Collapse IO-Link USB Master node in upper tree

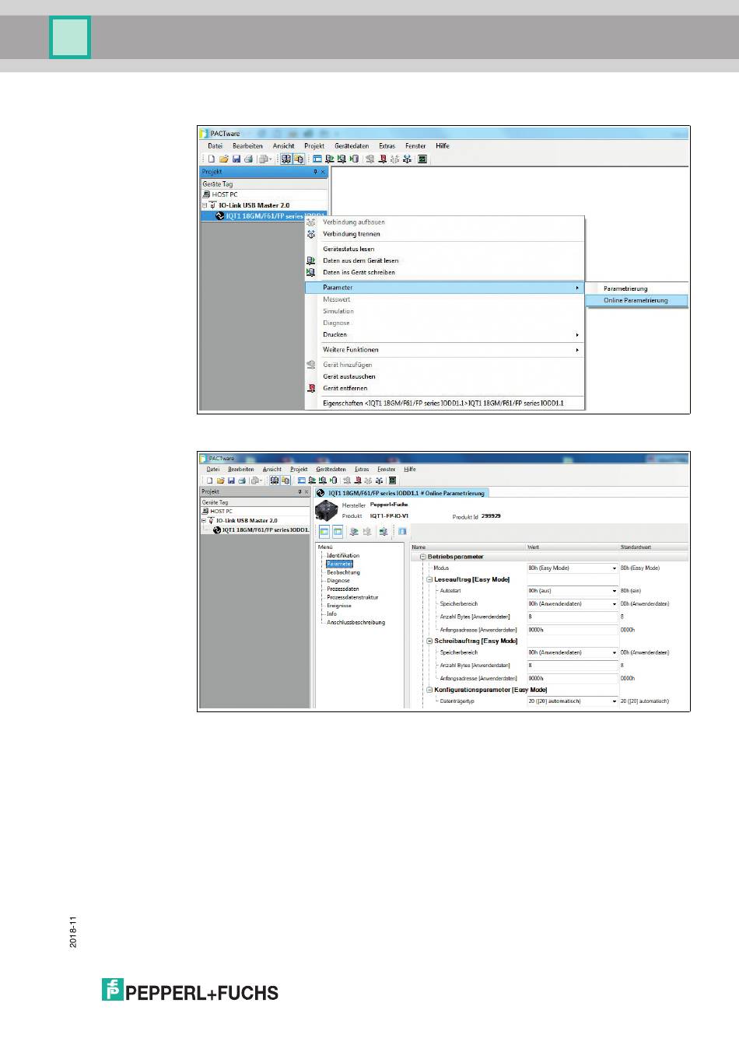coord(205,205)
